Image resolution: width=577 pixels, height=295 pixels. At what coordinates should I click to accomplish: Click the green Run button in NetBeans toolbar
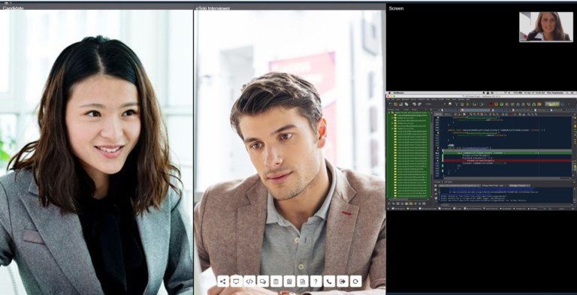(x=467, y=104)
